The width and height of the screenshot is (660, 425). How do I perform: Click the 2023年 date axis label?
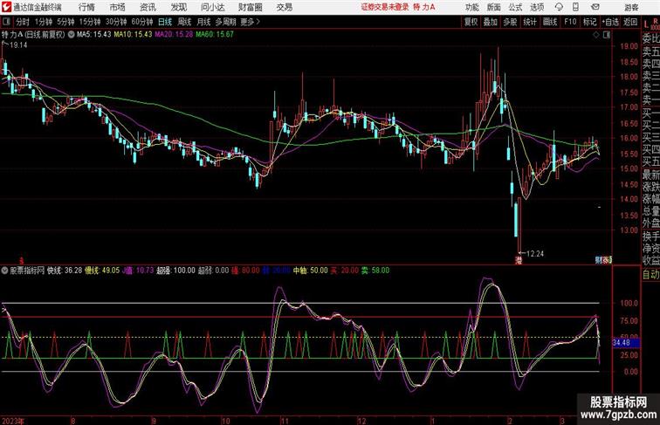pyautogui.click(x=13, y=421)
